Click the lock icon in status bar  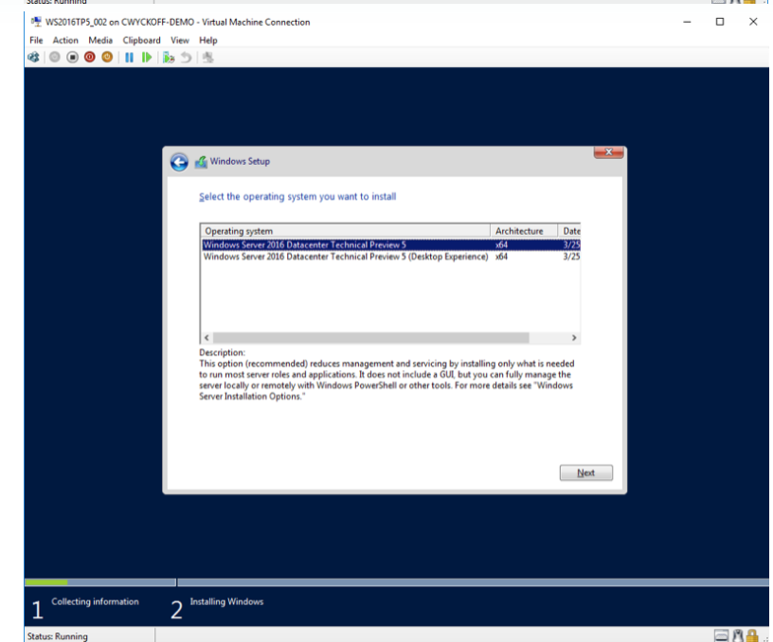tap(751, 635)
